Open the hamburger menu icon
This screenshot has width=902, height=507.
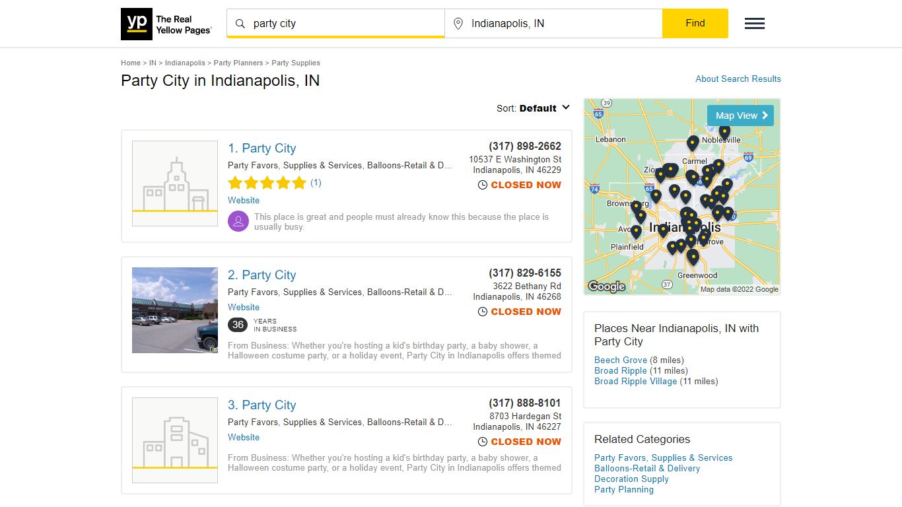coord(755,24)
